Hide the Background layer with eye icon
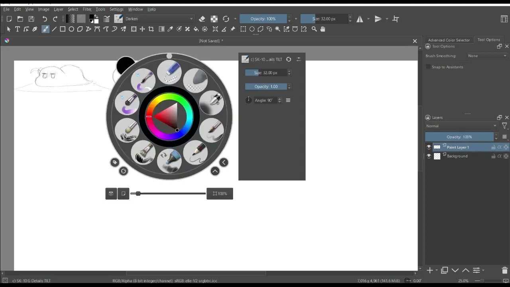The height and width of the screenshot is (287, 510). click(x=429, y=156)
